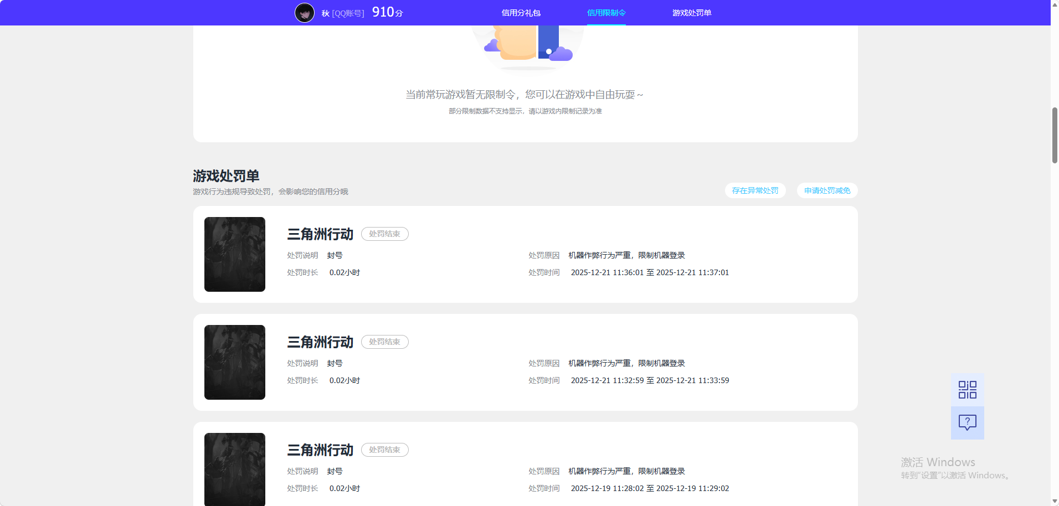Click the 910分 credit score
The height and width of the screenshot is (506, 1059).
point(387,12)
